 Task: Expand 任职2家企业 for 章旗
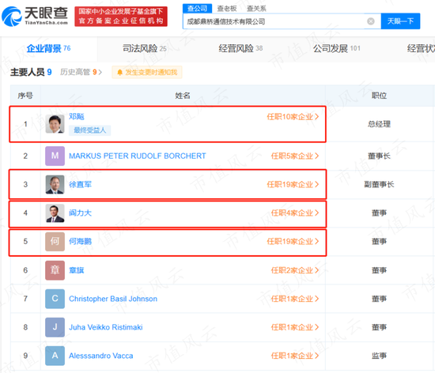click(295, 270)
